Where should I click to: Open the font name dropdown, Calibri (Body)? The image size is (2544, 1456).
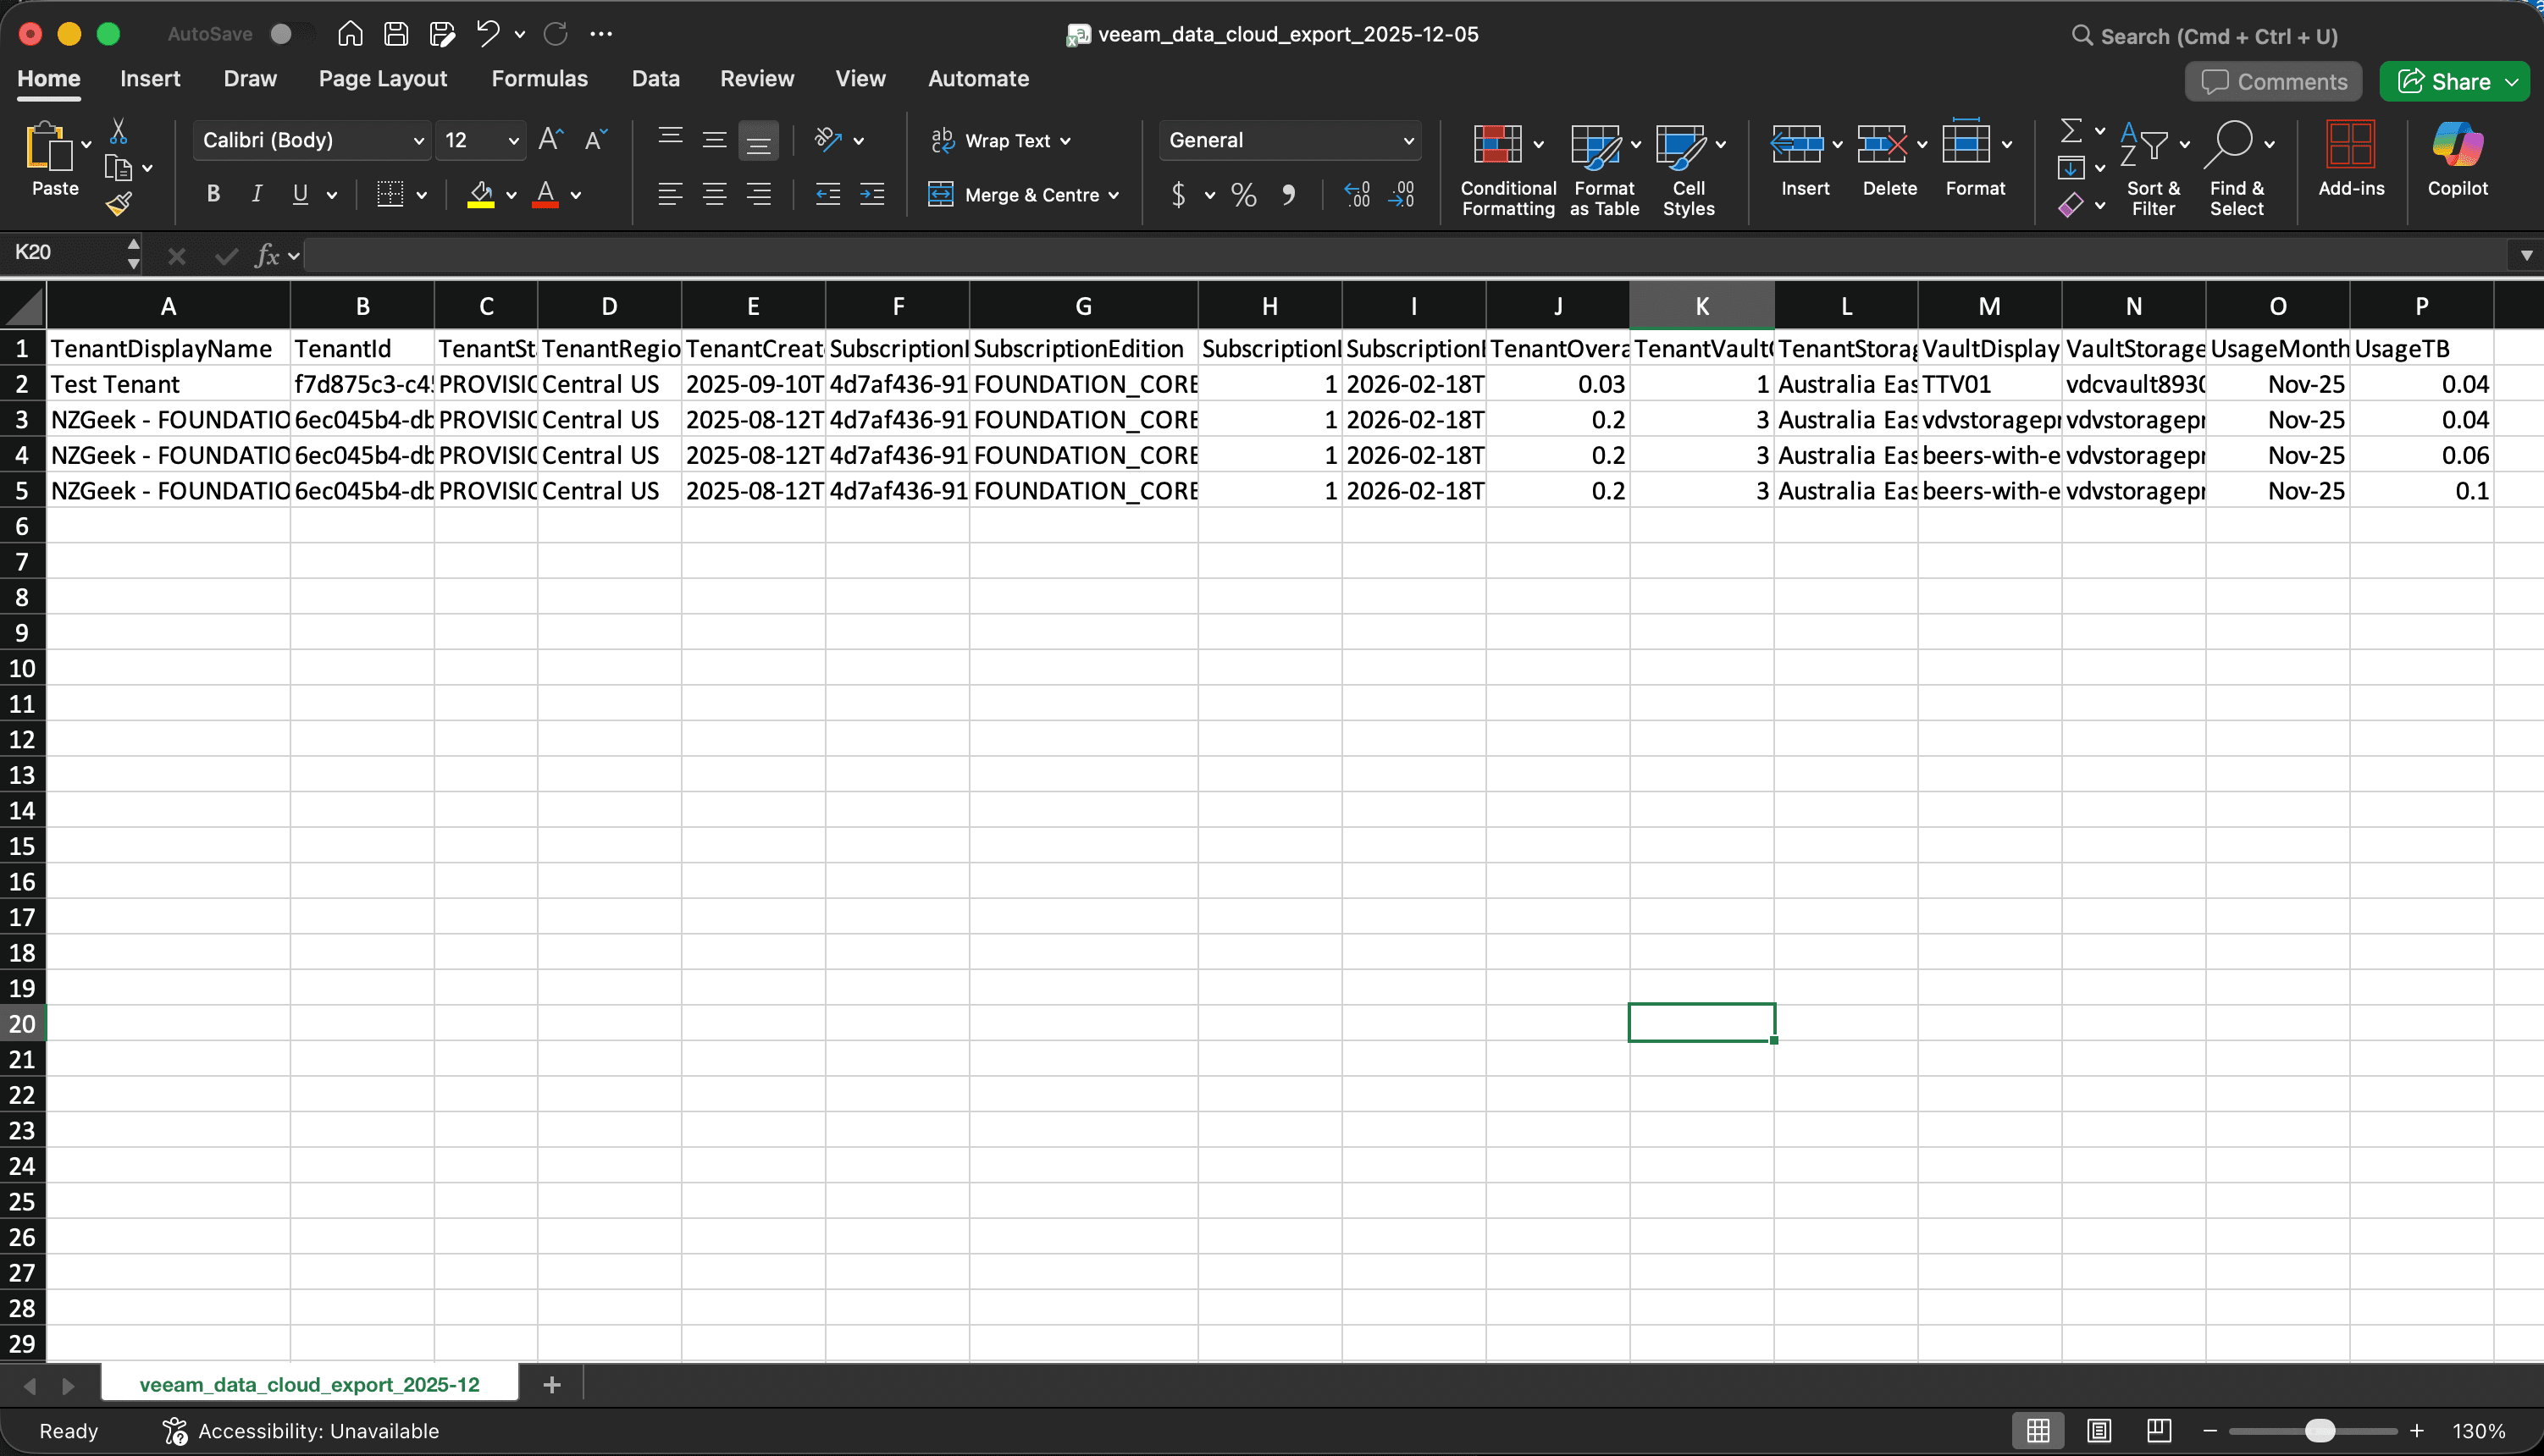click(x=312, y=141)
